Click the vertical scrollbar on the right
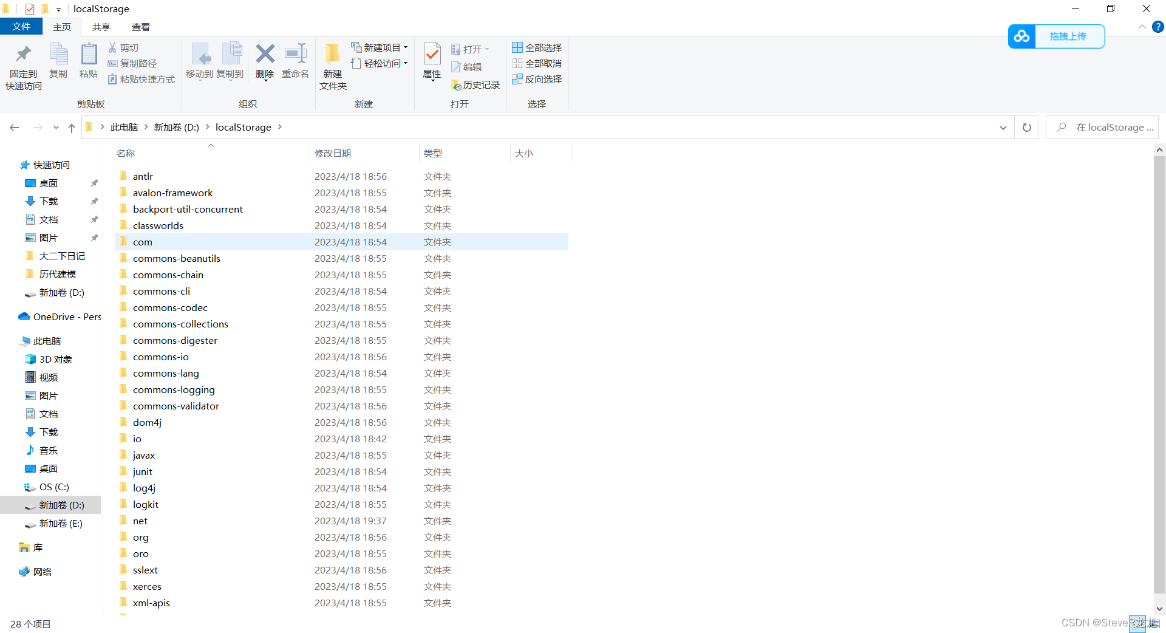Screen dimensions: 1166x633 point(1159,377)
